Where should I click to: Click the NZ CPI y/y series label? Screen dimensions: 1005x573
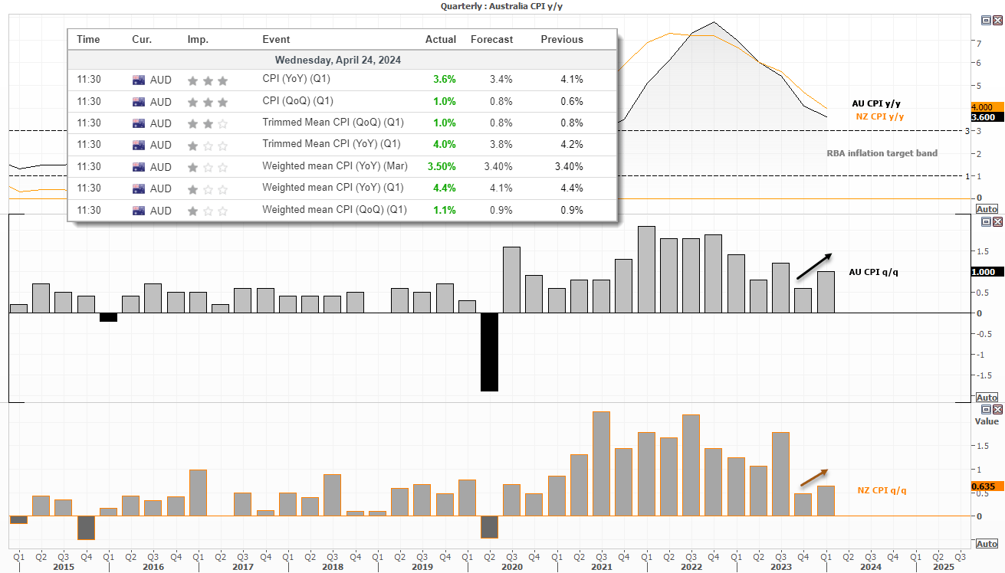coord(880,116)
